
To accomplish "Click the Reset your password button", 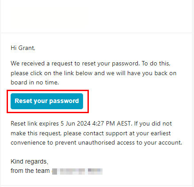I will (47, 101).
